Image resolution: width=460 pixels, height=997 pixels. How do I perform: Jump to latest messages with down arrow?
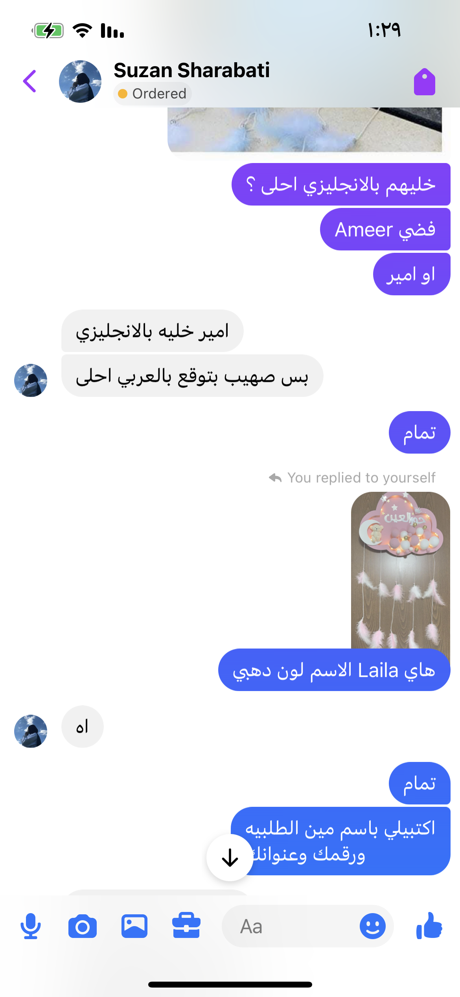point(230,857)
